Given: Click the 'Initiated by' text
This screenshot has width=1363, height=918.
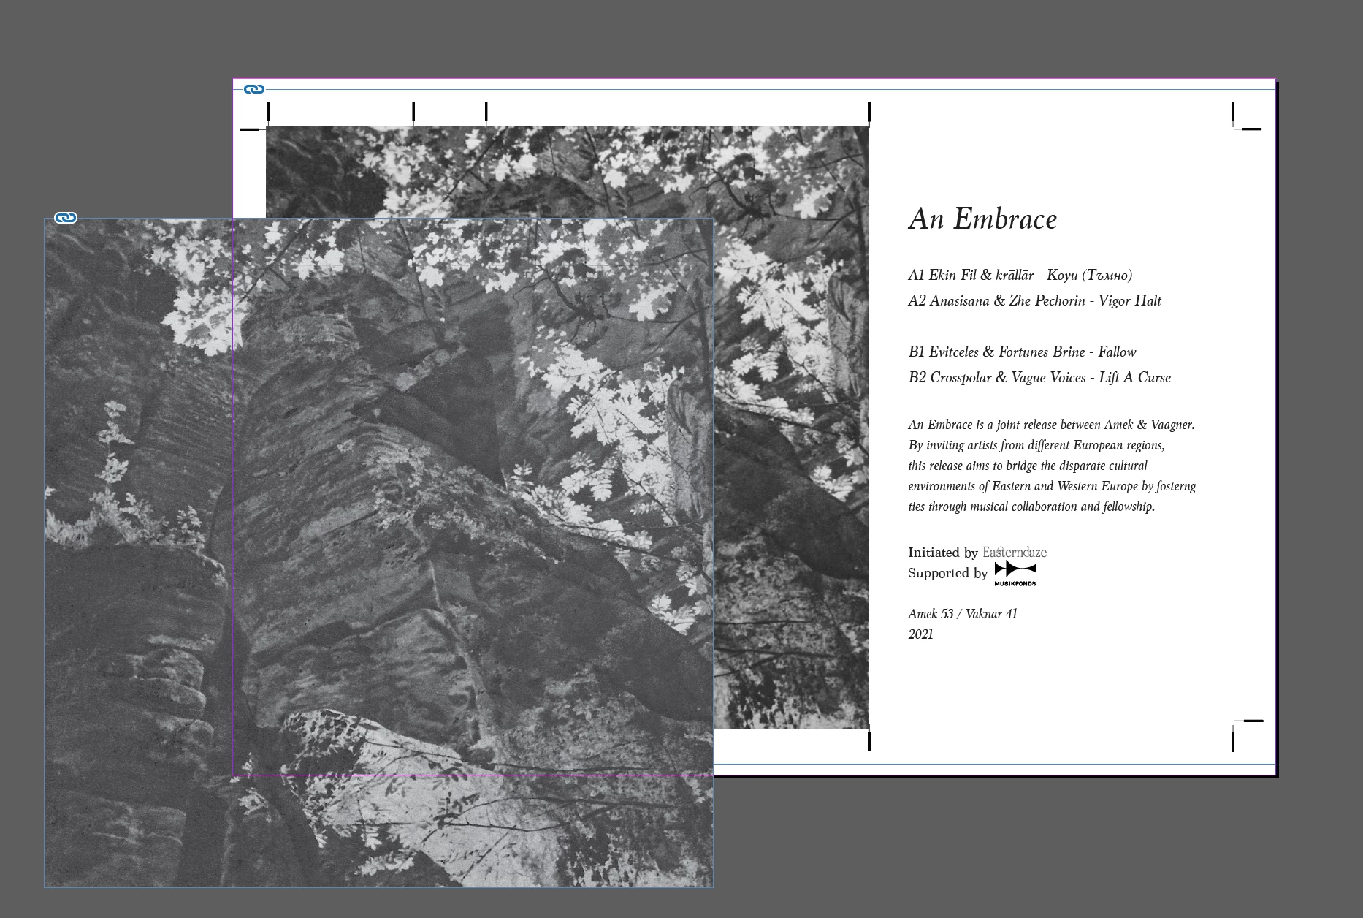Looking at the screenshot, I should tap(942, 553).
